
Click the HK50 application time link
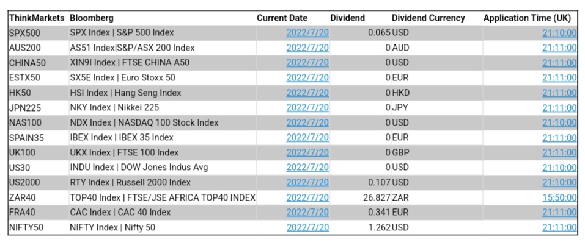click(x=559, y=93)
